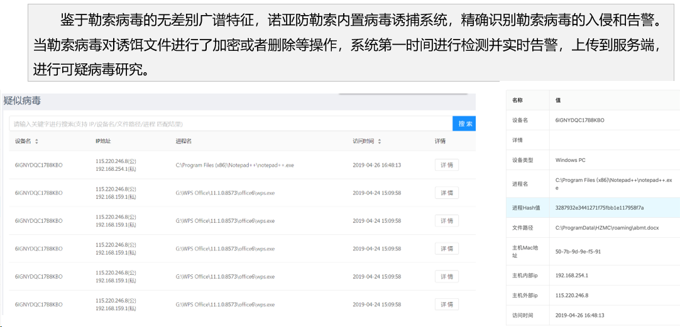Click the Windows PC value
The height and width of the screenshot is (327, 680).
click(570, 160)
